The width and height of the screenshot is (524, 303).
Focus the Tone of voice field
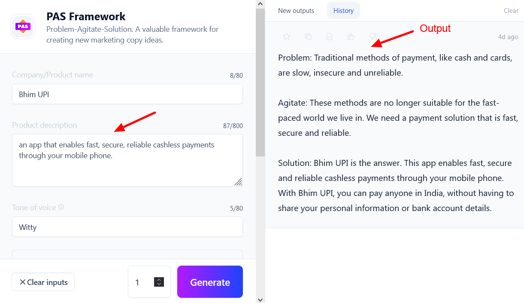point(127,227)
